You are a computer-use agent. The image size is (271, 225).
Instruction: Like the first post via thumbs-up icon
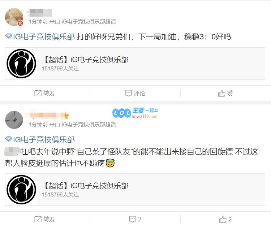(x=222, y=93)
